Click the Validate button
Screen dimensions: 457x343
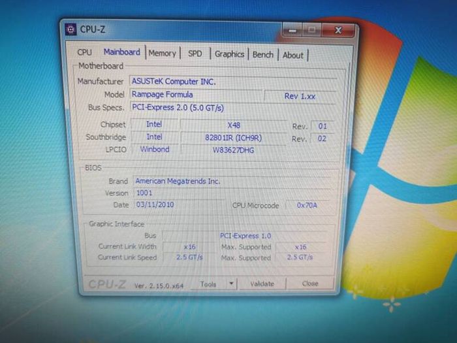[262, 284]
